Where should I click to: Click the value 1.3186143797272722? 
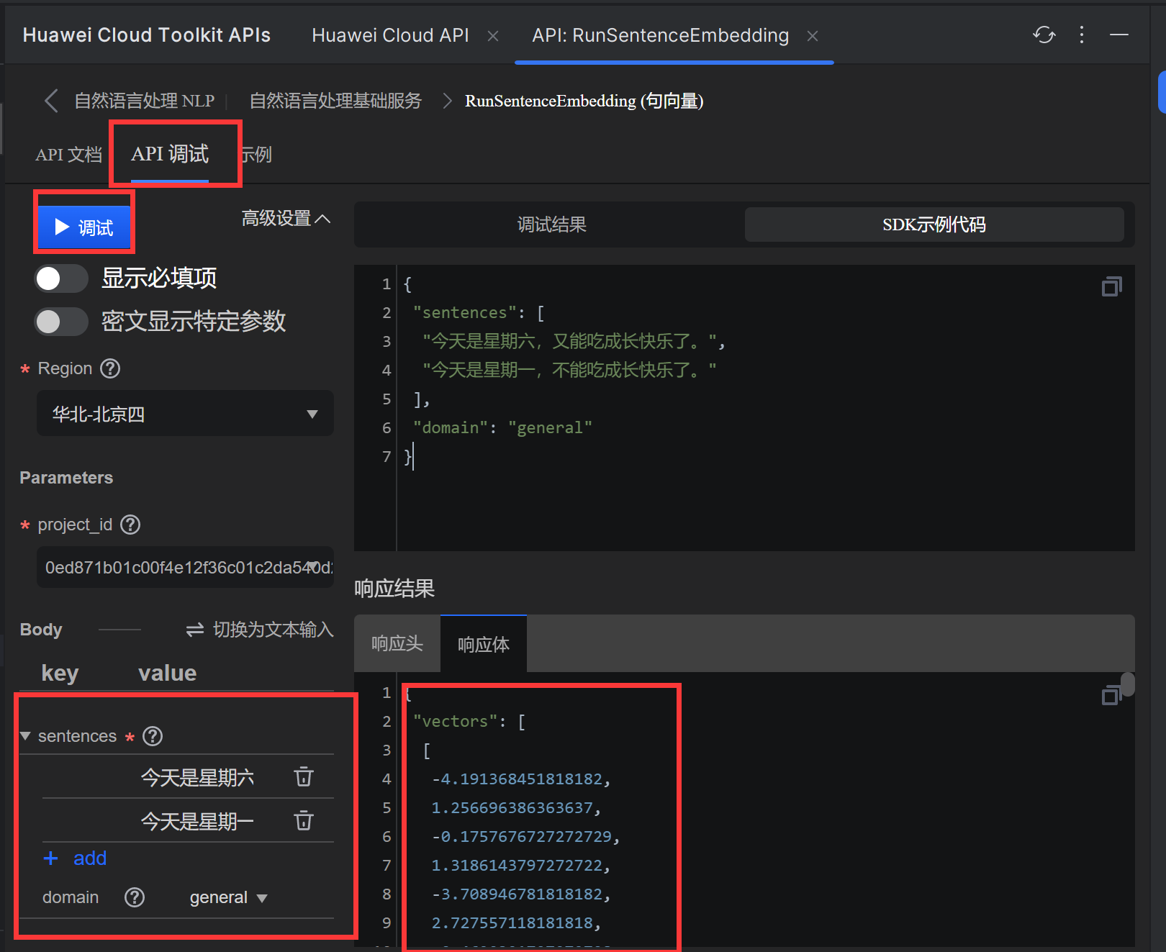[x=517, y=865]
